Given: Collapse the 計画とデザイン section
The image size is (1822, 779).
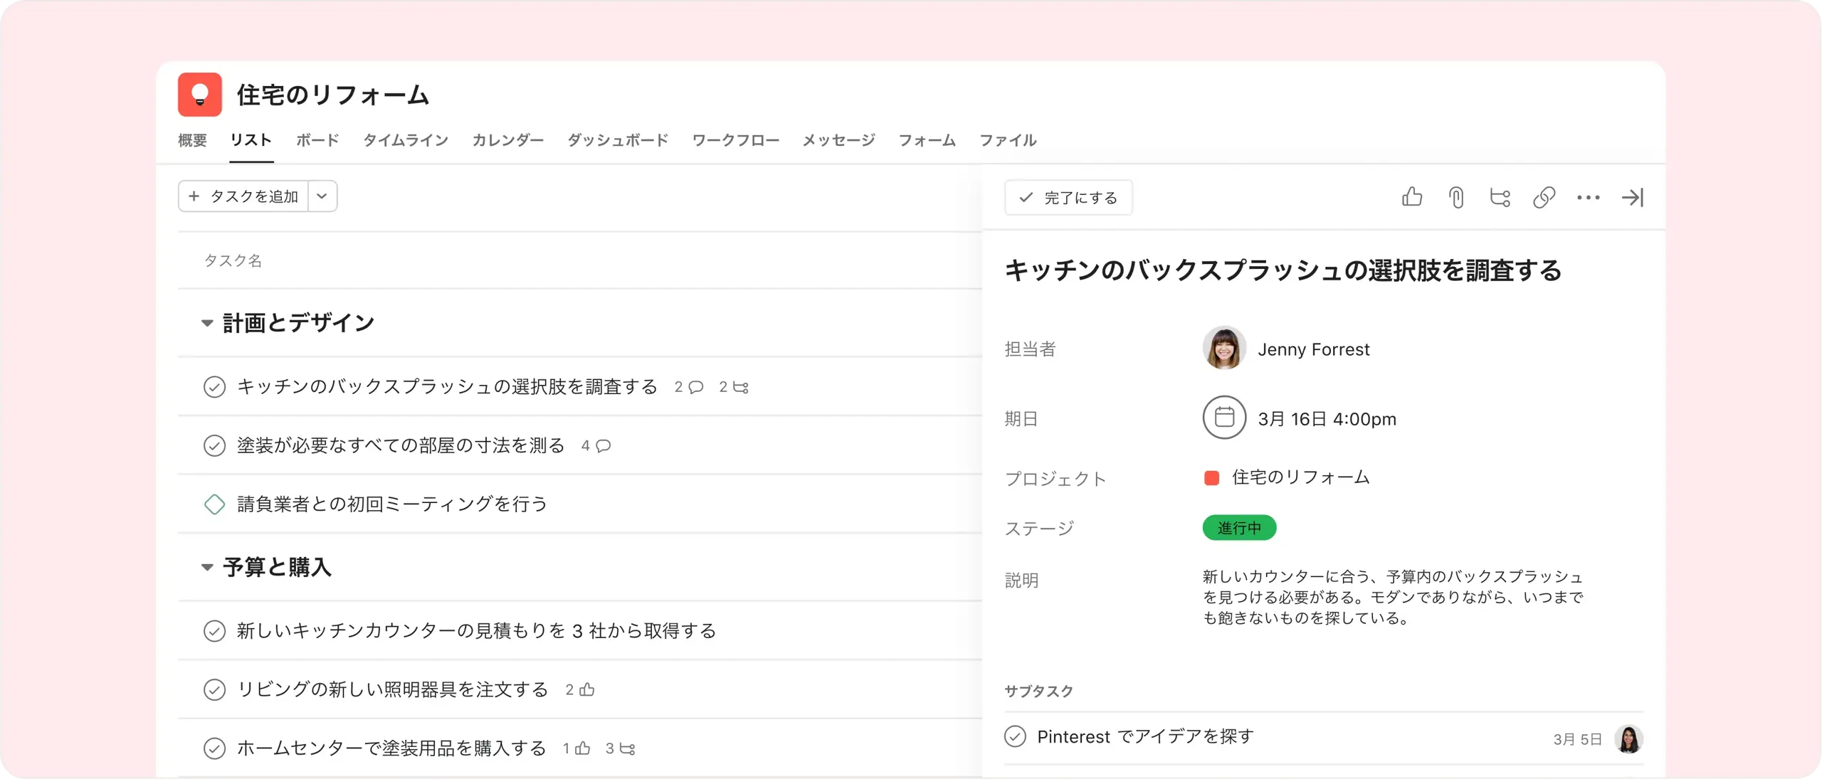Looking at the screenshot, I should [207, 323].
